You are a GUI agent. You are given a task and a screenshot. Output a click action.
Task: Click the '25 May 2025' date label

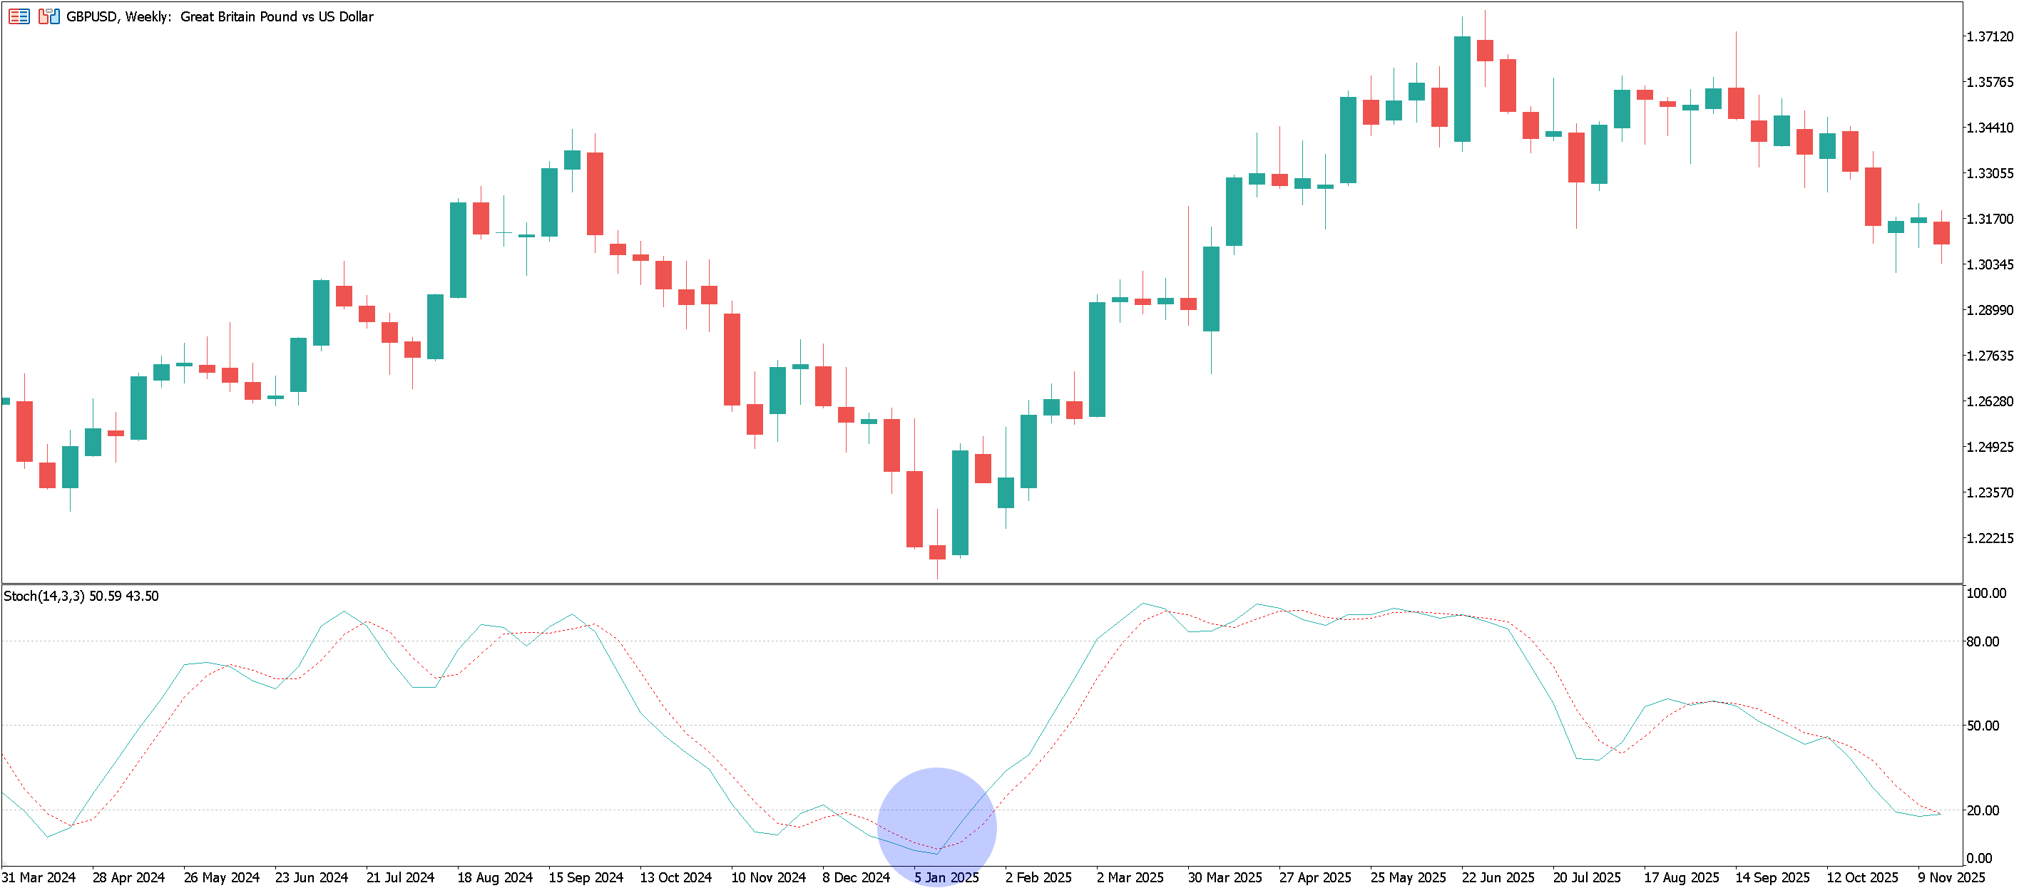click(1408, 878)
